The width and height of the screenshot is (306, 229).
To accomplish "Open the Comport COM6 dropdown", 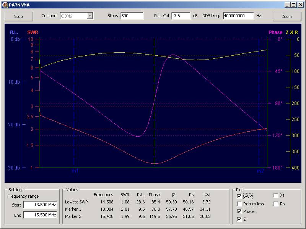I will point(90,16).
